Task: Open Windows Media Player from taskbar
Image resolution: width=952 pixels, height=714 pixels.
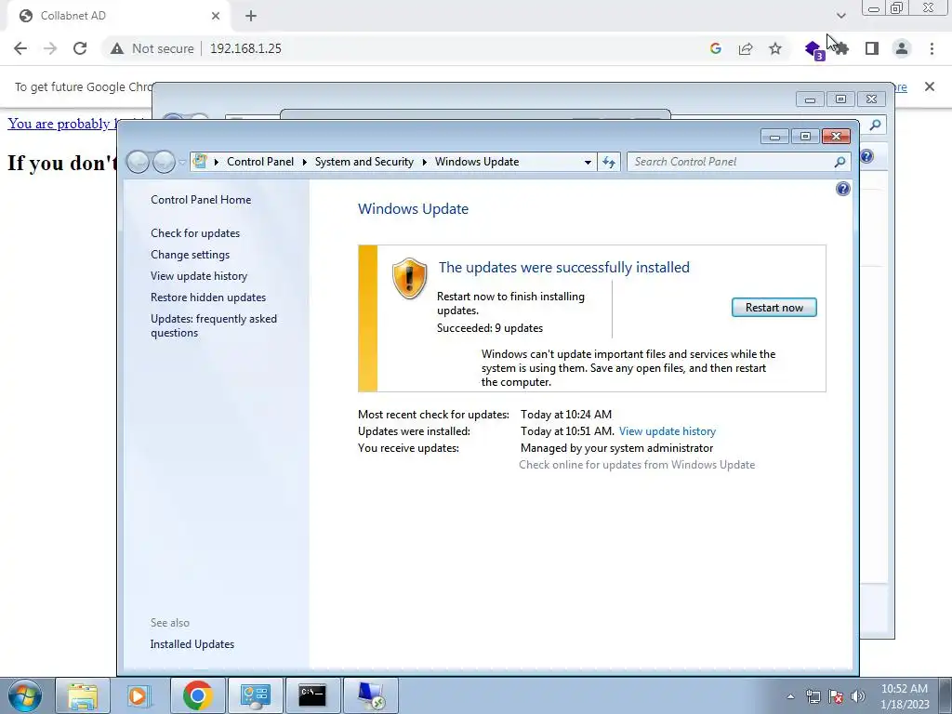Action: [x=139, y=695]
